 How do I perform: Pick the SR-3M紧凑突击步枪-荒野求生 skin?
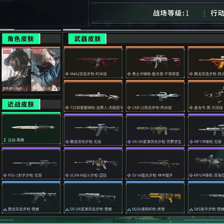155,131
